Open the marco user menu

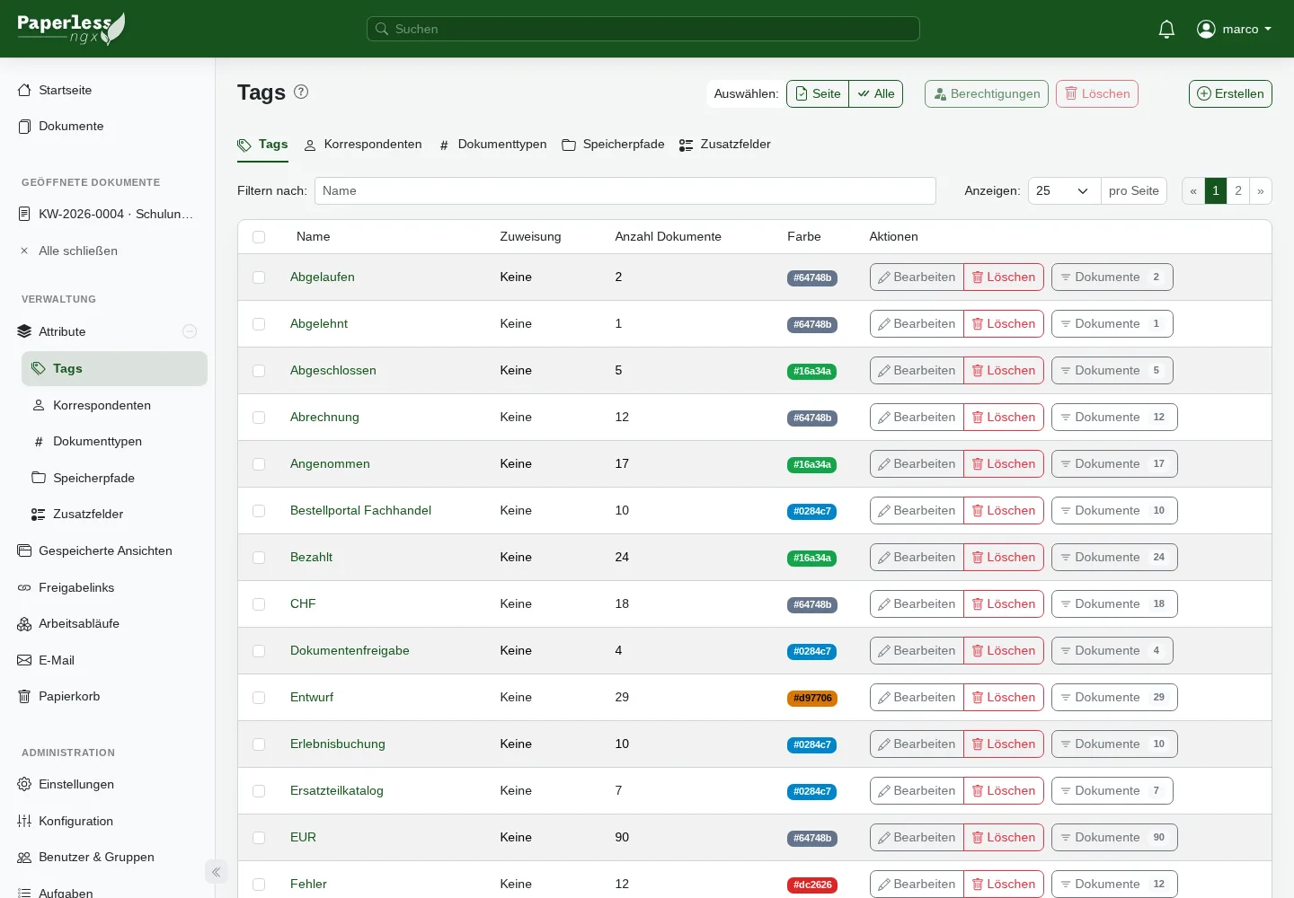click(1235, 29)
